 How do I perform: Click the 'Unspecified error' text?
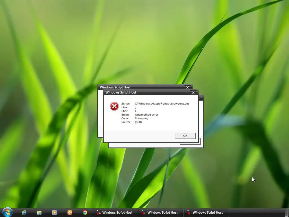tap(146, 115)
